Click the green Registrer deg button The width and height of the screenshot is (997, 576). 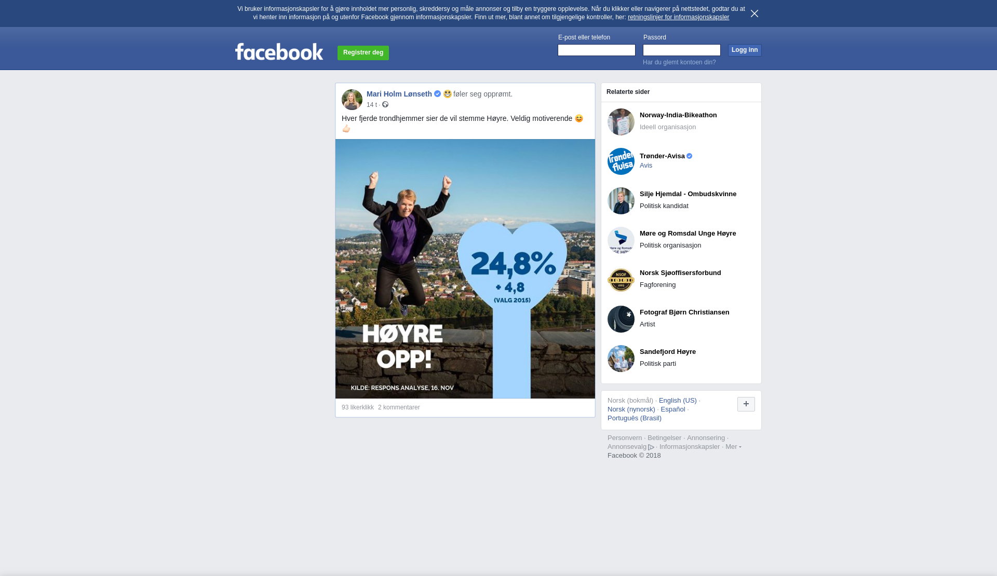363,52
